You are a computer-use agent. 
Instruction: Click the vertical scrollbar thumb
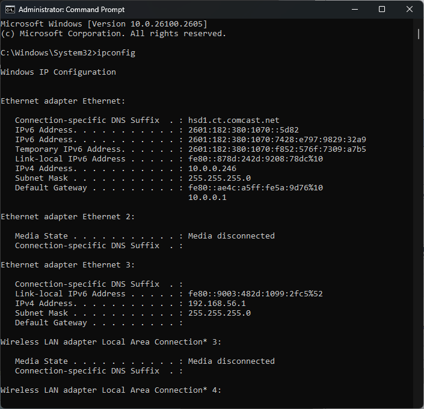coord(419,34)
